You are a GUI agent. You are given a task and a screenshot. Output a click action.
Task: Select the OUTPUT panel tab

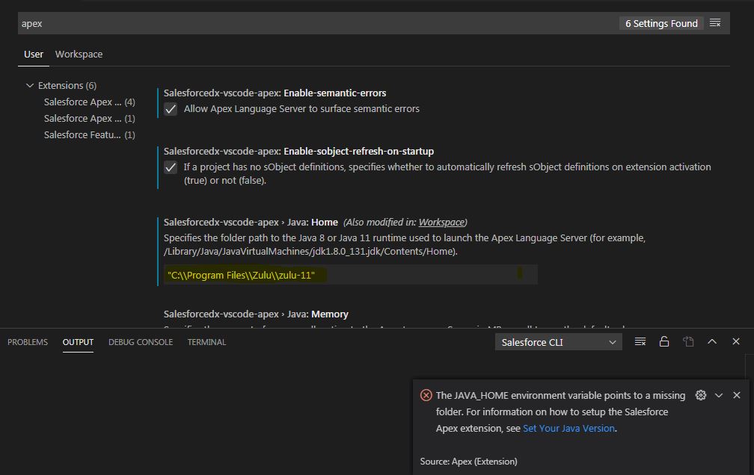pos(78,342)
